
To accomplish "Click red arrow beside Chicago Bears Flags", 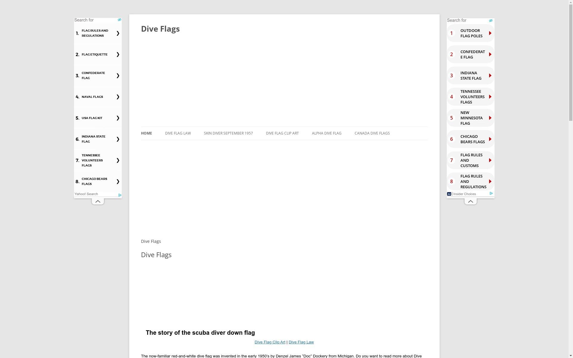I will tap(490, 139).
